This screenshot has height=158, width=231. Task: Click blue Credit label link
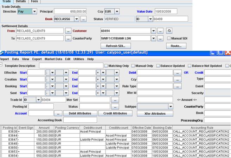(x=199, y=73)
